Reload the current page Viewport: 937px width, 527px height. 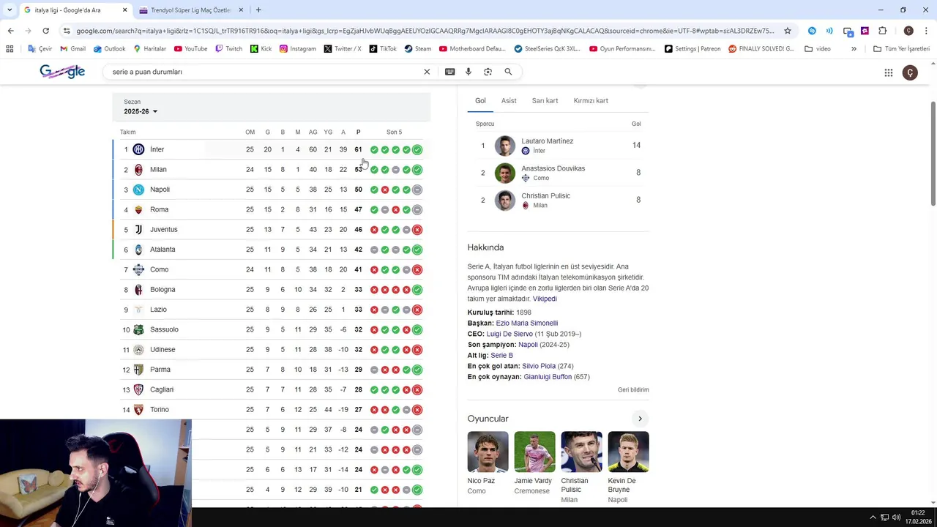45,31
